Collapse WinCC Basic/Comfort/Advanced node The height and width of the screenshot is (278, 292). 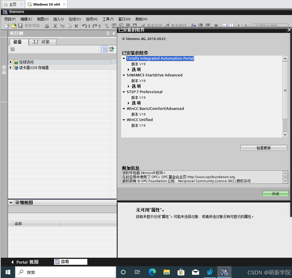[x=124, y=109]
